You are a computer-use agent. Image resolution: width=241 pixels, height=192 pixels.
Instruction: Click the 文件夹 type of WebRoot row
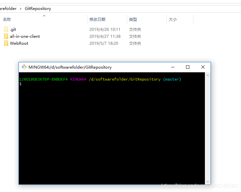tap(135, 43)
